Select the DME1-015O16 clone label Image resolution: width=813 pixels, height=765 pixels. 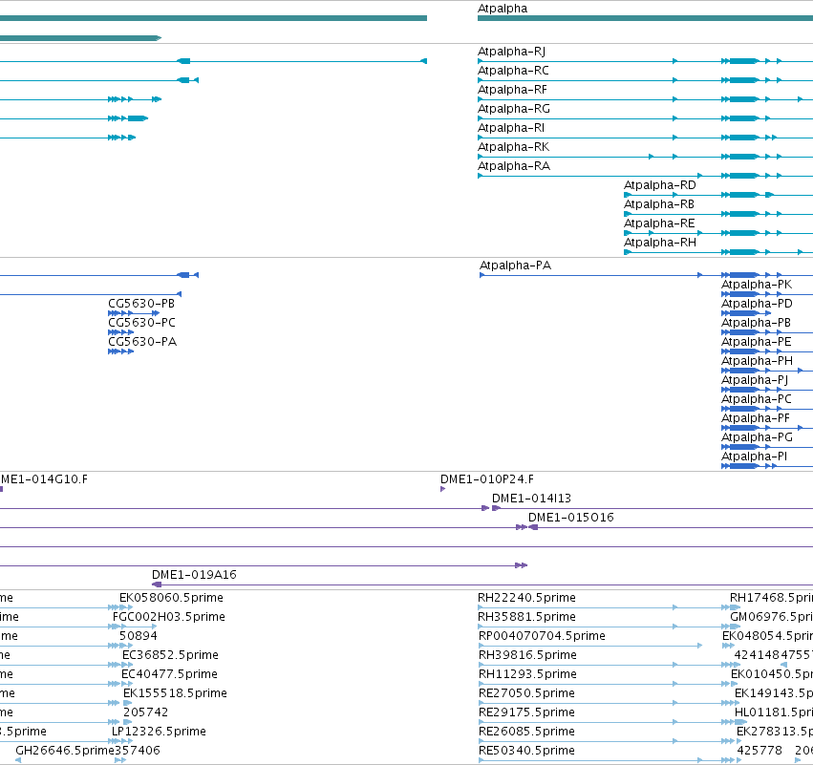click(x=571, y=519)
